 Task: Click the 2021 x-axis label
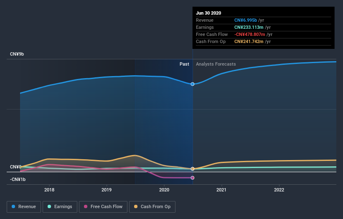[221, 190]
